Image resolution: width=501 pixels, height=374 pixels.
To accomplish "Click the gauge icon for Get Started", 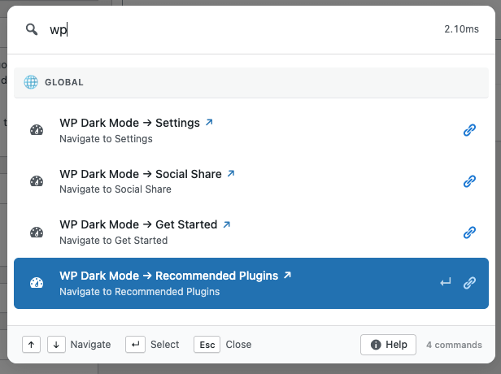I will [x=37, y=233].
